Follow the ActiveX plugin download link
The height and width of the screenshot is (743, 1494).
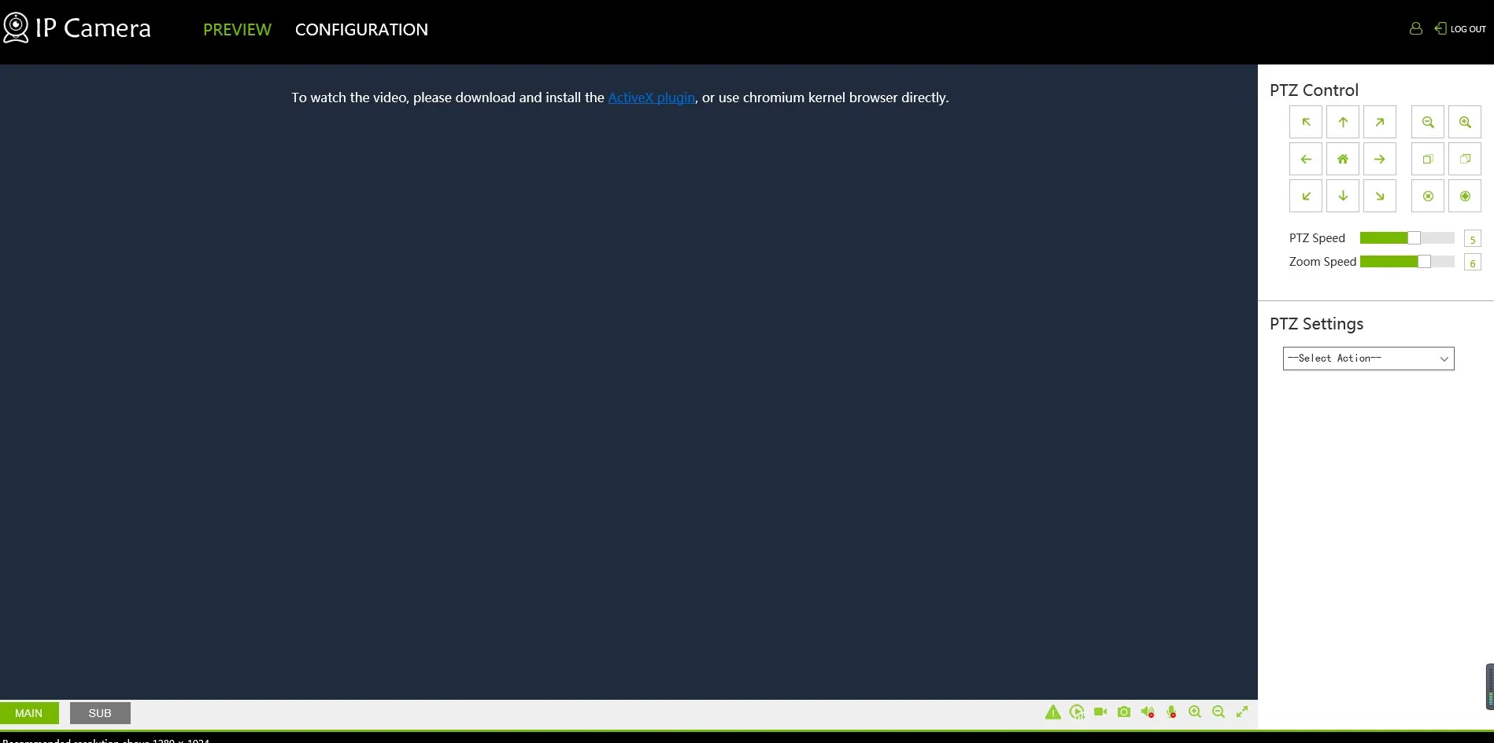click(x=651, y=97)
